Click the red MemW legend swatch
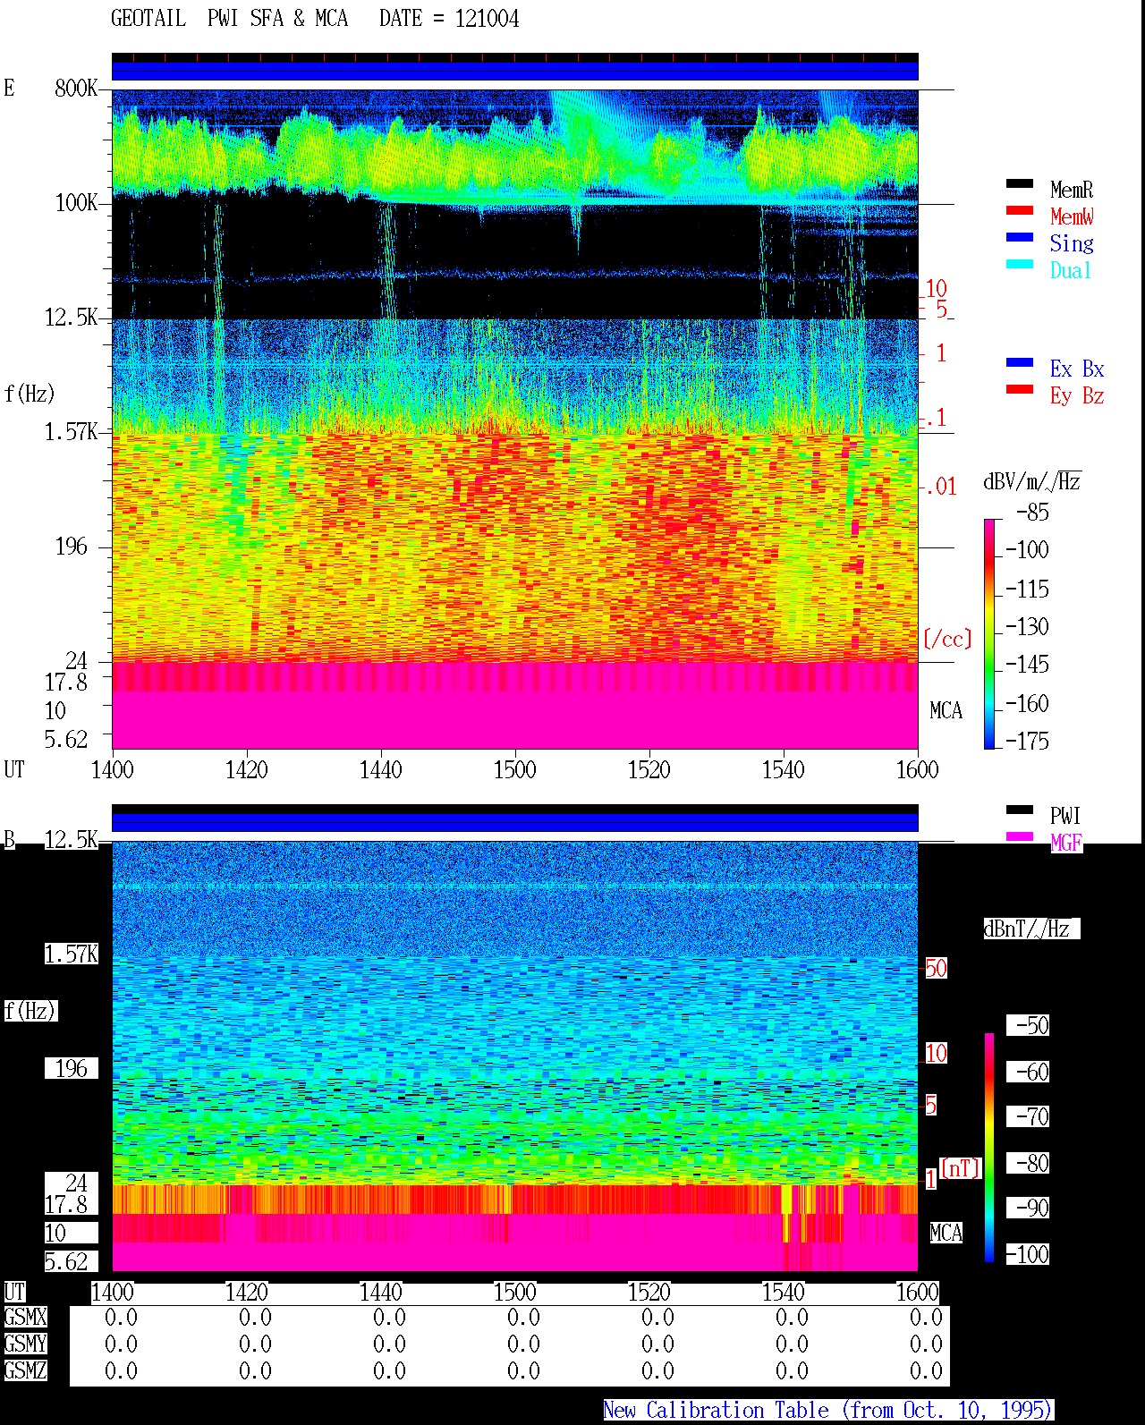 1020,210
